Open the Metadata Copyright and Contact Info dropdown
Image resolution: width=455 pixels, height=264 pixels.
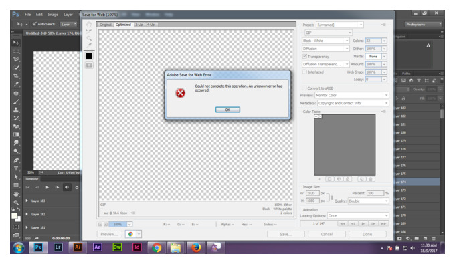coord(353,103)
